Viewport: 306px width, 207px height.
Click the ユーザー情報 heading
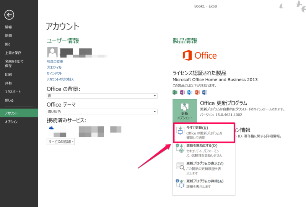pyautogui.click(x=63, y=41)
